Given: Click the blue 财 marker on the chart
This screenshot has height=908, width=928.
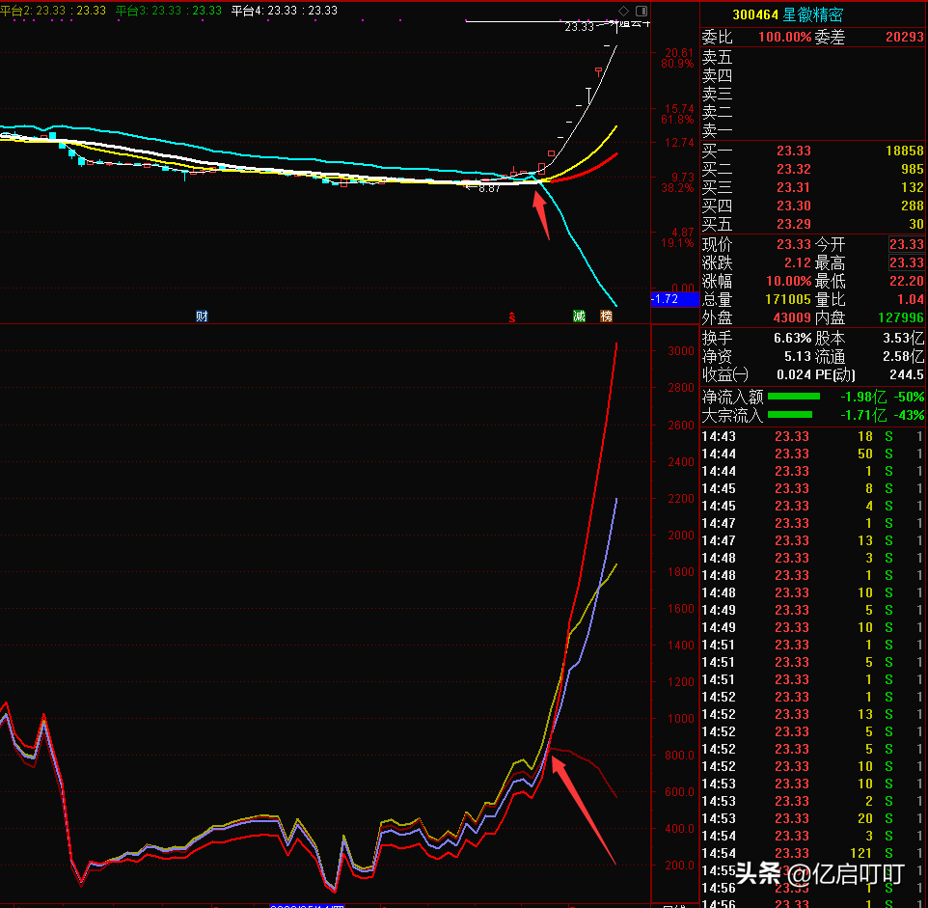Looking at the screenshot, I should pyautogui.click(x=202, y=316).
